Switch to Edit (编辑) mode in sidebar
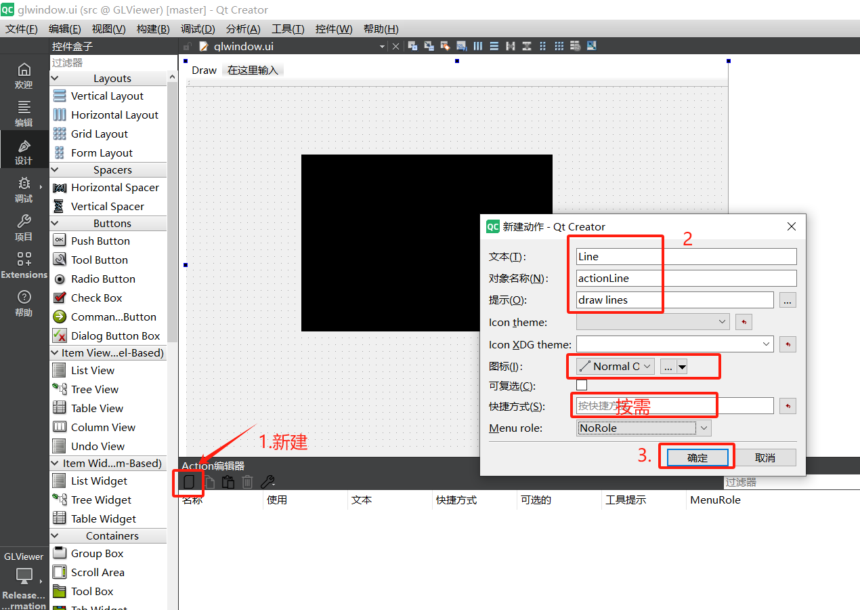This screenshot has width=860, height=610. [24, 113]
